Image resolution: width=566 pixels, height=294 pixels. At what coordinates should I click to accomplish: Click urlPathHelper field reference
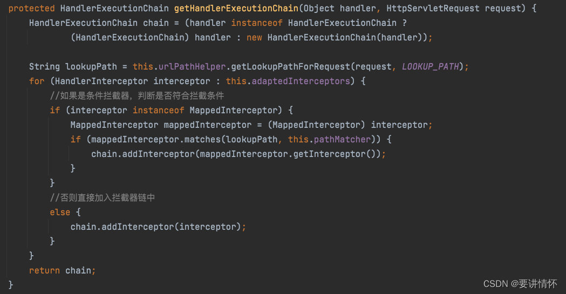(192, 67)
